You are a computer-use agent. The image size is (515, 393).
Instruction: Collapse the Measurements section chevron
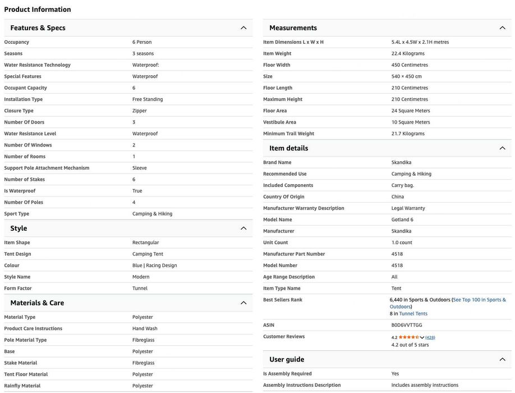click(502, 28)
